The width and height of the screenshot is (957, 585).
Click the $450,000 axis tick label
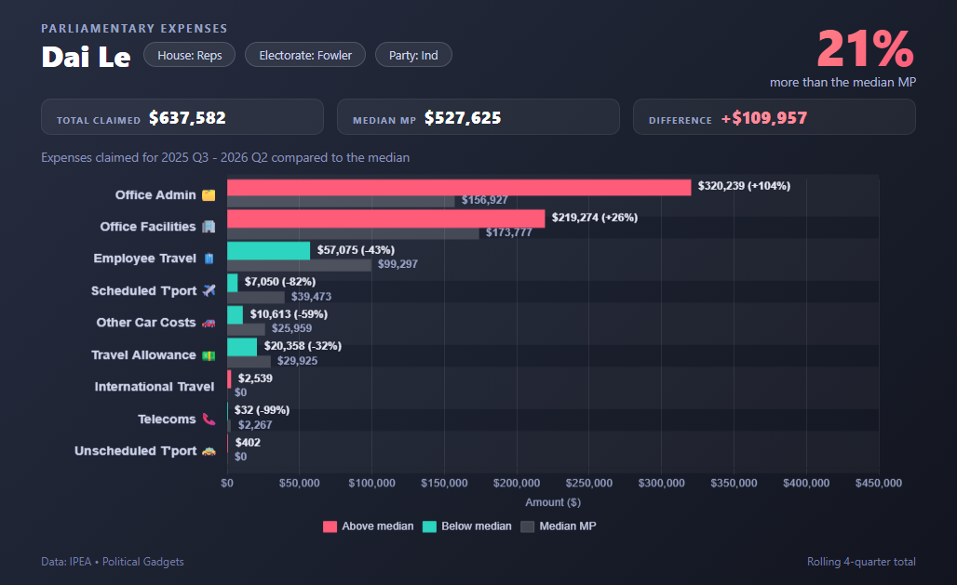(878, 483)
